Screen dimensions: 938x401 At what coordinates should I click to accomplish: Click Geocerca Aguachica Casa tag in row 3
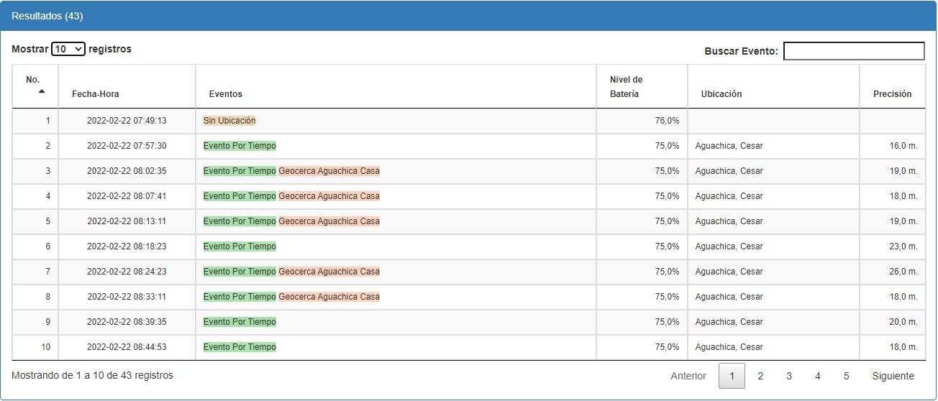329,171
